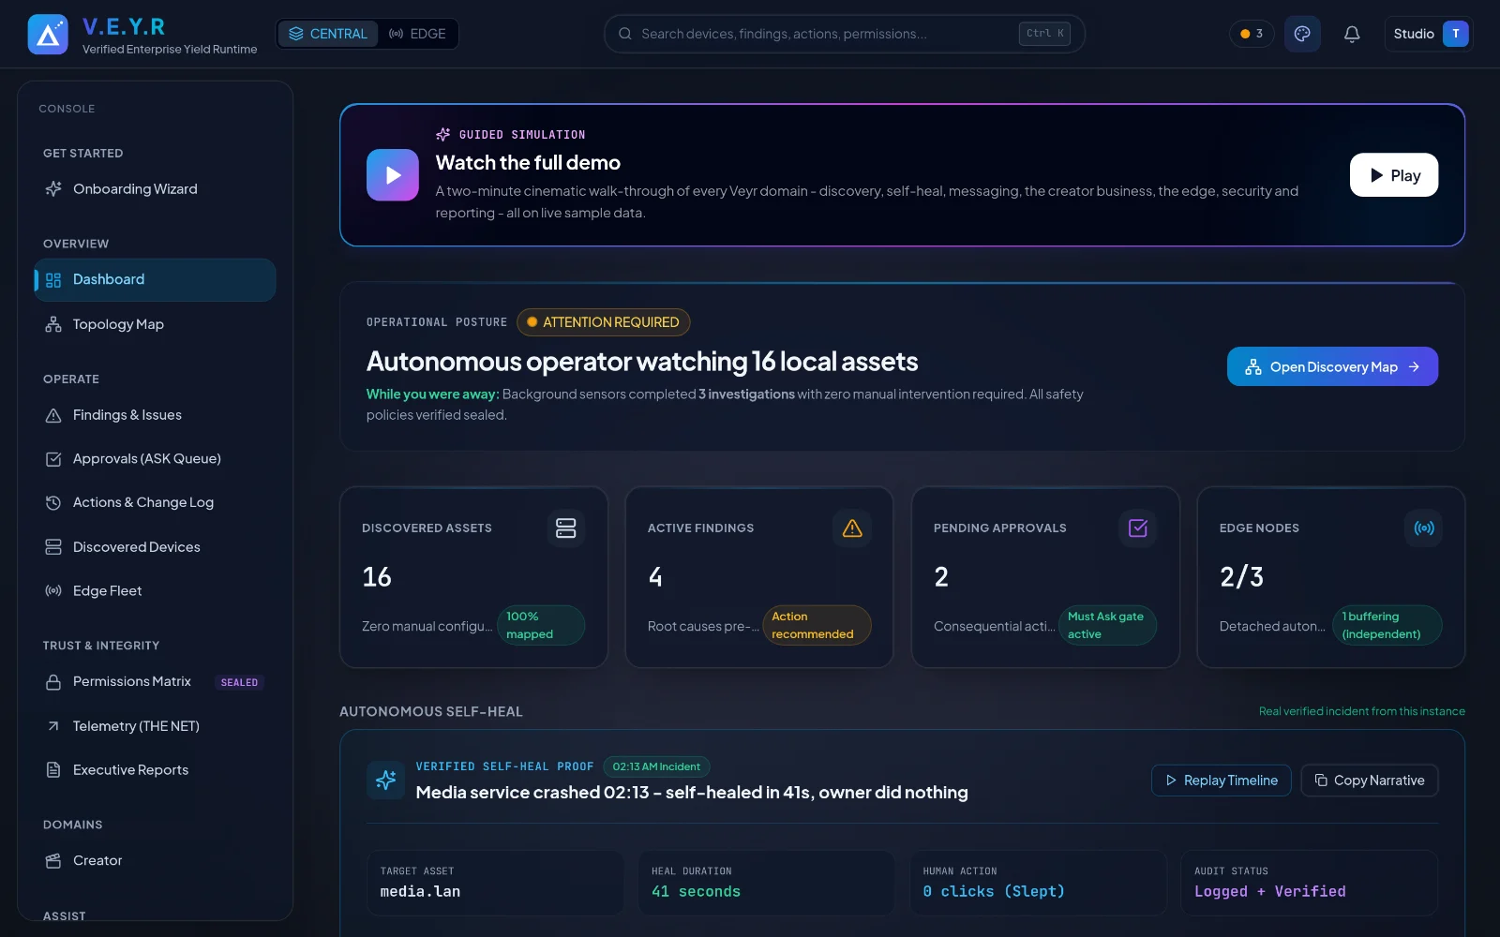The width and height of the screenshot is (1500, 937).
Task: Open the theme palette icon
Action: pos(1302,34)
